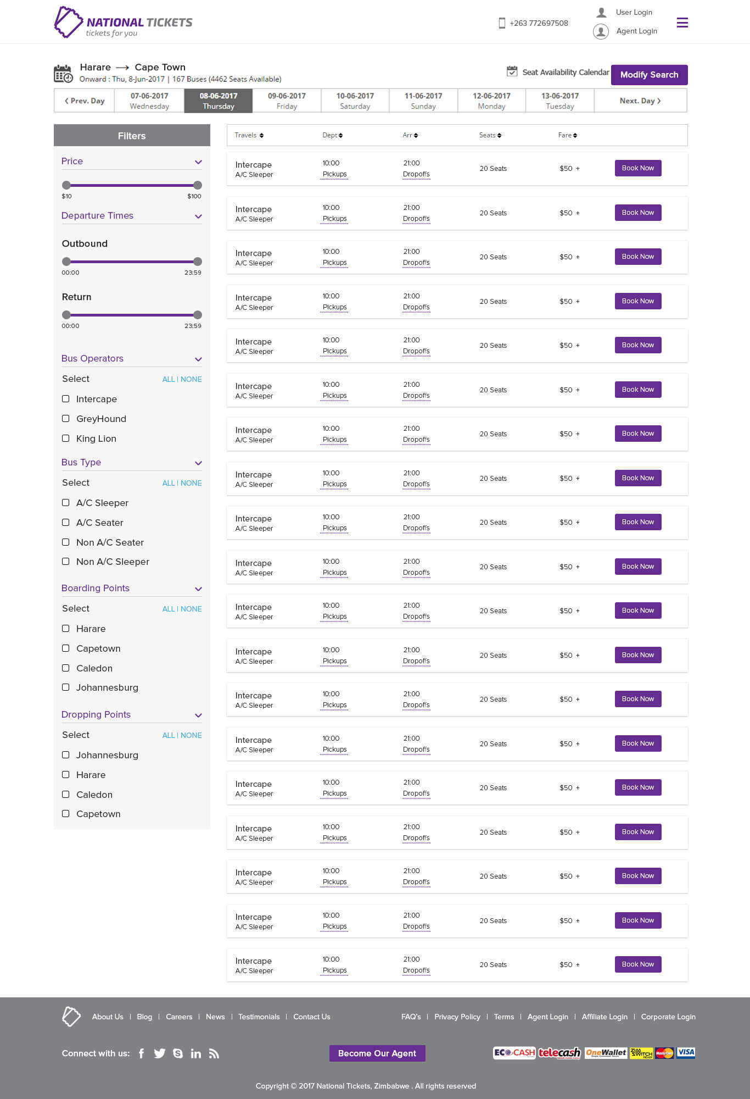Open the Skype social icon
750x1099 pixels.
click(x=178, y=1053)
